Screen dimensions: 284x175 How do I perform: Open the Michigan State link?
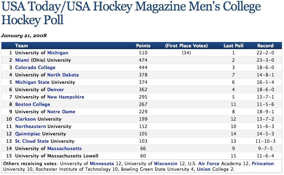click(32, 82)
